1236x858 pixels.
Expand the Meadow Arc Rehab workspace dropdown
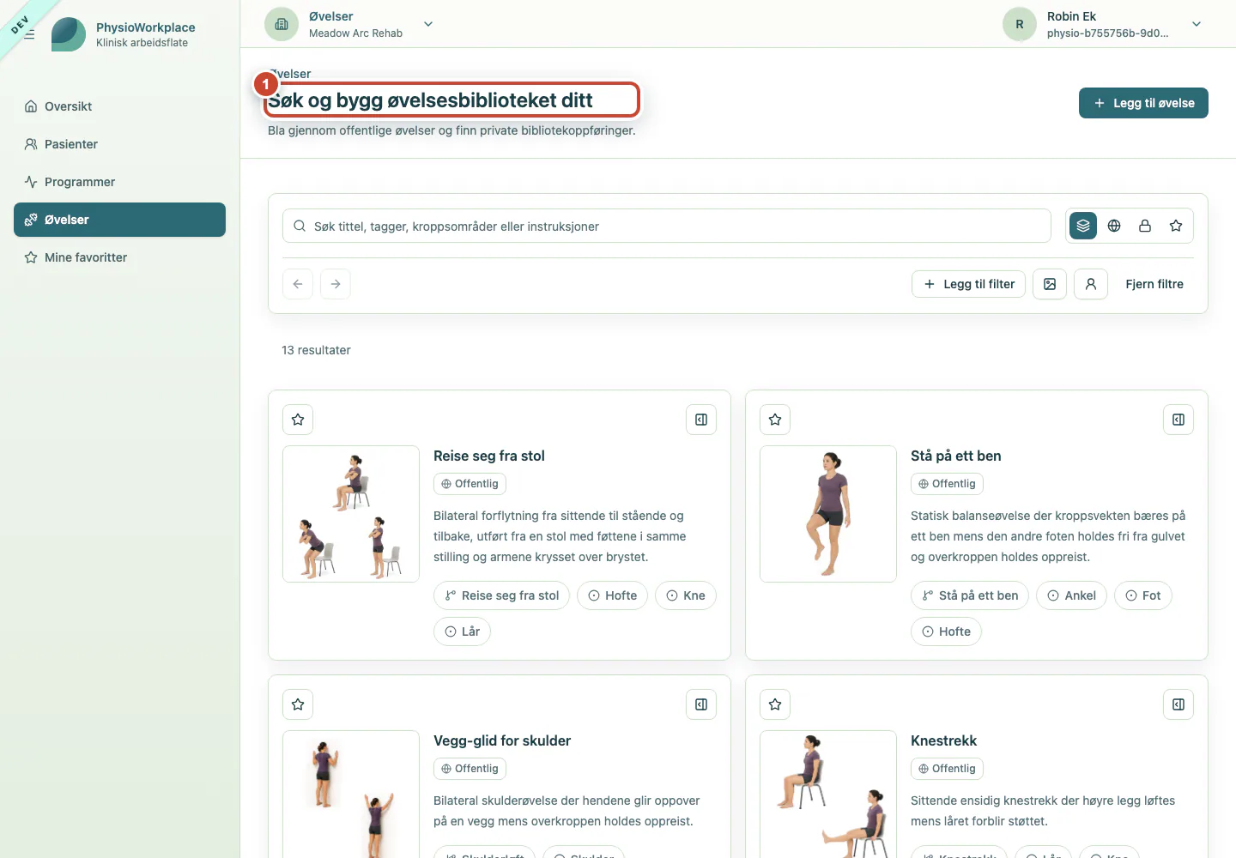pyautogui.click(x=428, y=24)
